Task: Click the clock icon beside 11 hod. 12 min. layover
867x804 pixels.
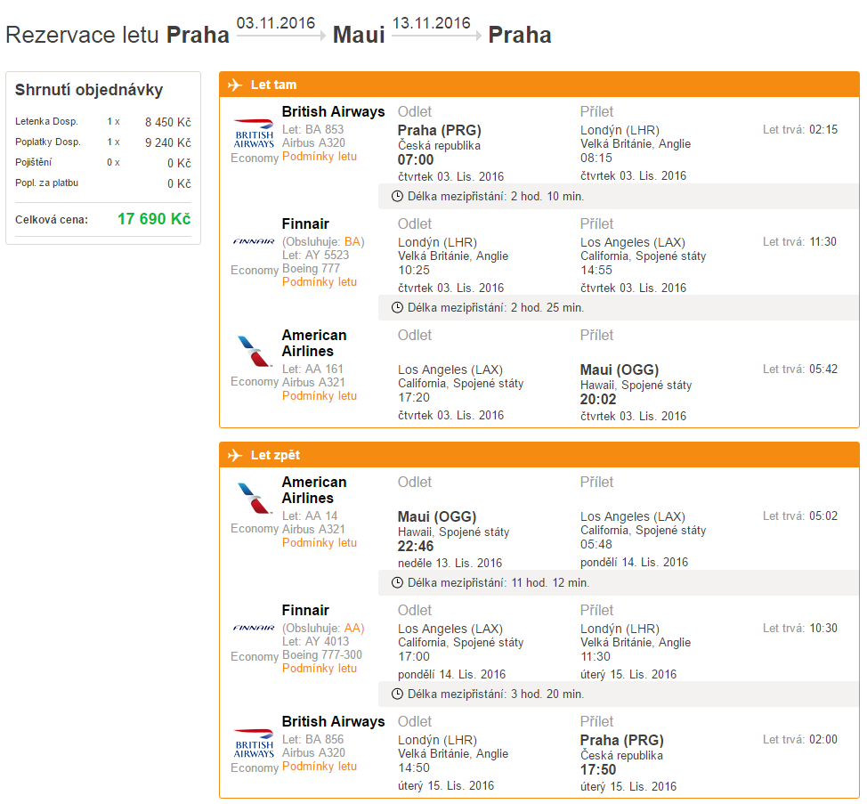Action: (x=397, y=583)
